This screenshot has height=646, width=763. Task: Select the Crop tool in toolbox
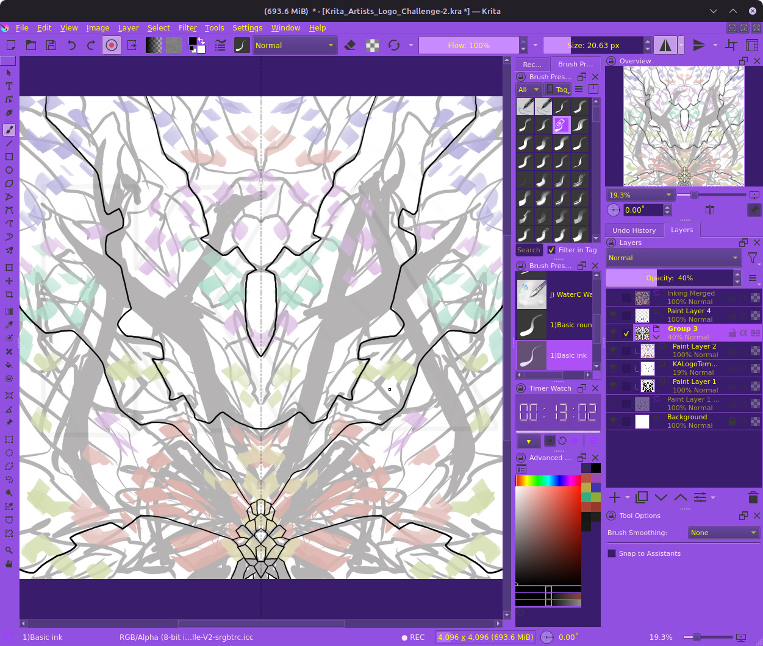[9, 294]
